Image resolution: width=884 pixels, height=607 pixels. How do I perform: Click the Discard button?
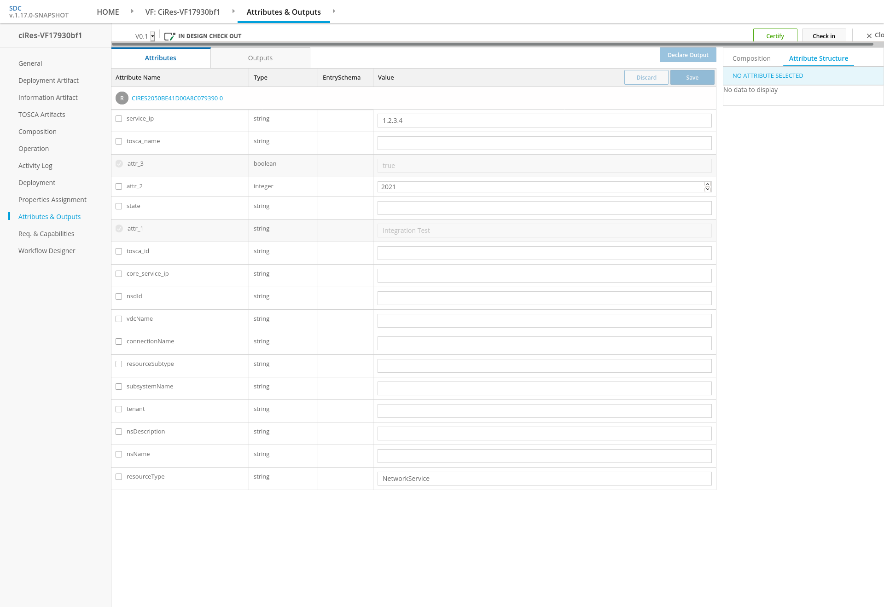pyautogui.click(x=646, y=77)
